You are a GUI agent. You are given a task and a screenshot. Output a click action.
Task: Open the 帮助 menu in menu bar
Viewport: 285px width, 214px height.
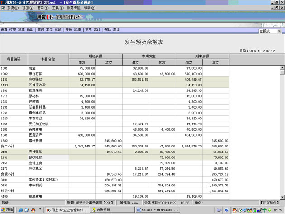point(90,8)
